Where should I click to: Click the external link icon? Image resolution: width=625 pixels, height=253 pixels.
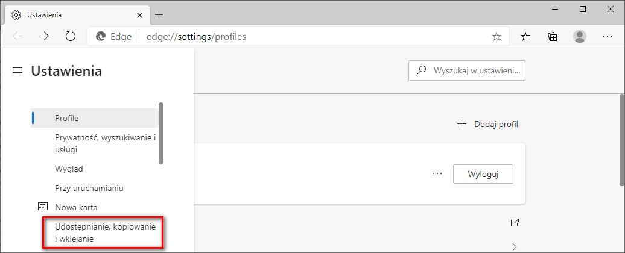pos(515,223)
